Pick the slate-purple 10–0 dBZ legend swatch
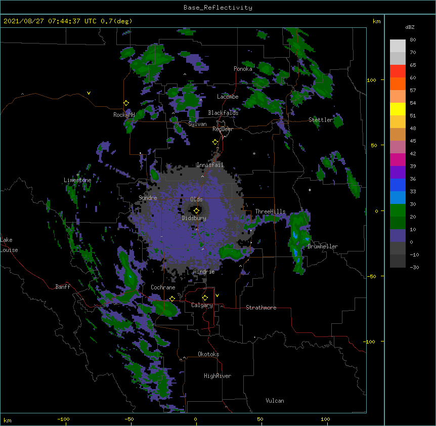Viewport: 436px width, 426px height. 398,236
